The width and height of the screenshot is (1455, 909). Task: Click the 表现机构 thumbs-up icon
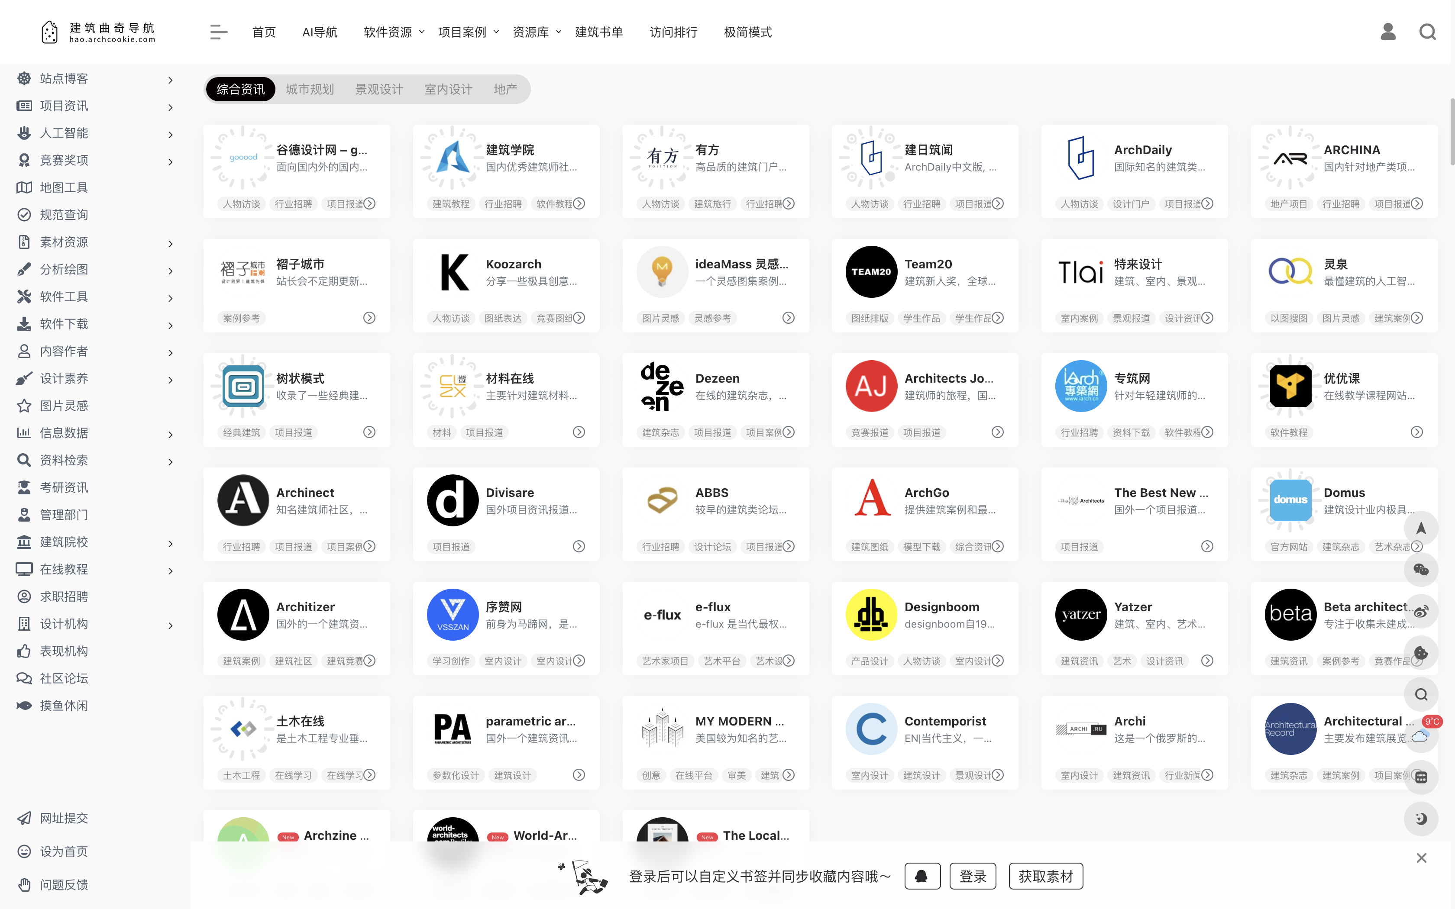coord(24,651)
